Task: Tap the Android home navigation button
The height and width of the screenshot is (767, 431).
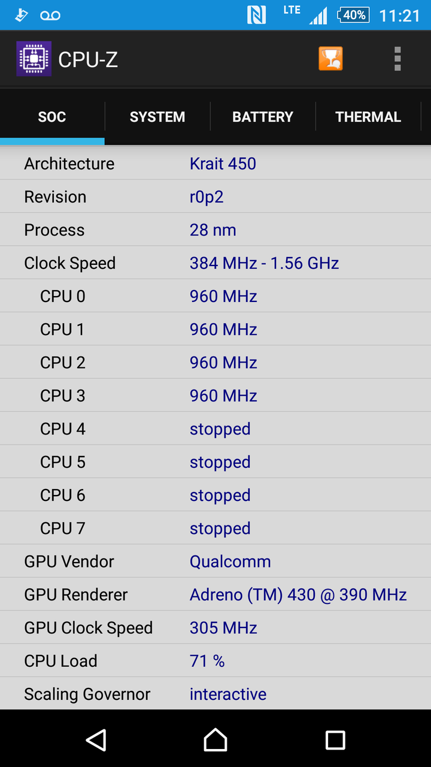Action: pos(215,740)
